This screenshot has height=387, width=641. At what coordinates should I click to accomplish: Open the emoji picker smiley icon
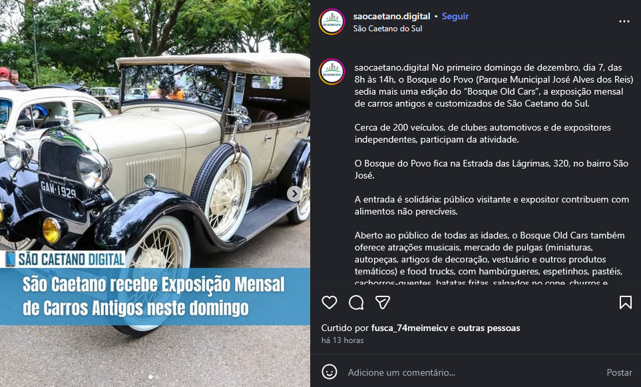(x=329, y=372)
